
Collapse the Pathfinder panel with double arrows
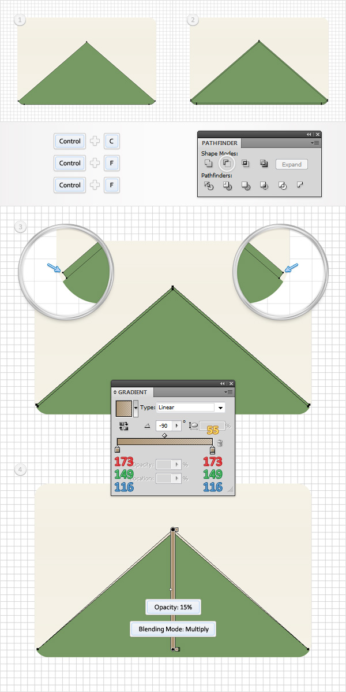[309, 134]
